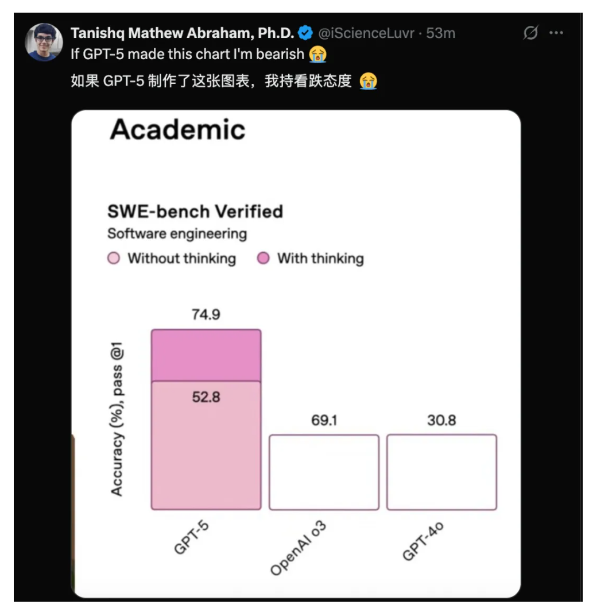Click the 74.9 value label
This screenshot has height=608, width=589.
(206, 314)
